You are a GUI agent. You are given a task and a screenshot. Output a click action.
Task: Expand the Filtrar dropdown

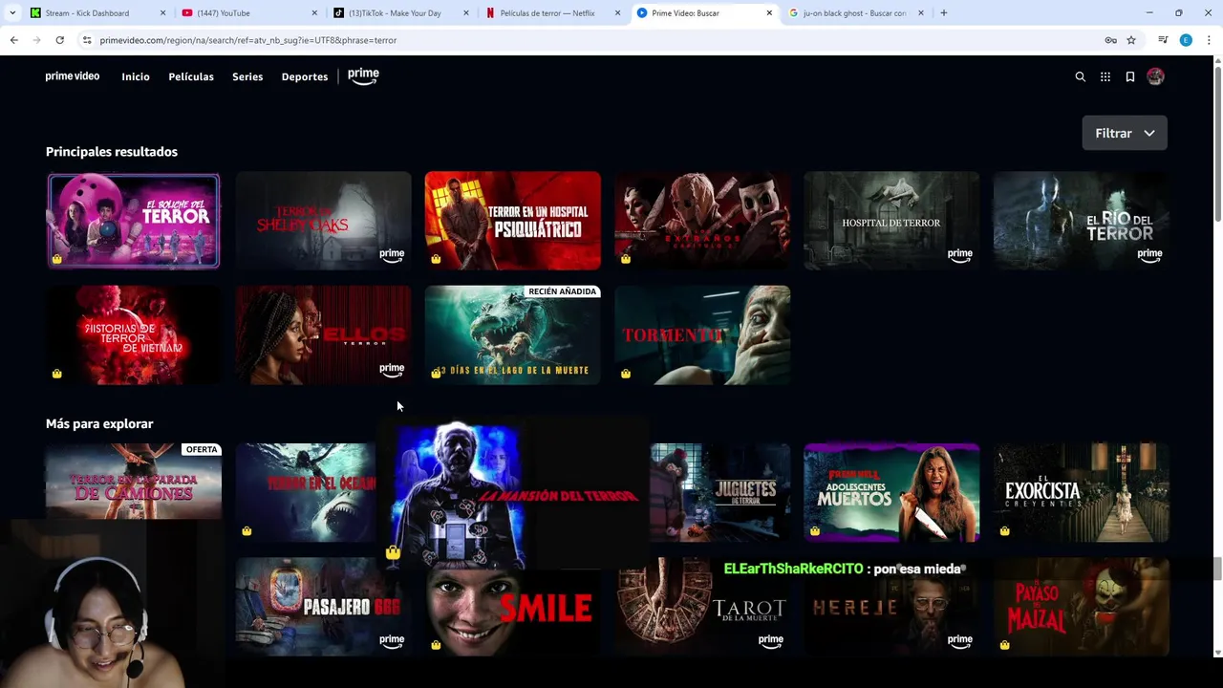coord(1125,133)
